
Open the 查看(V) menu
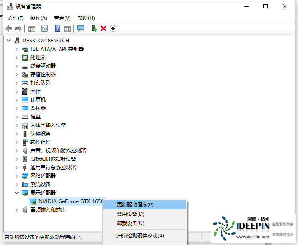pyautogui.click(x=62, y=18)
